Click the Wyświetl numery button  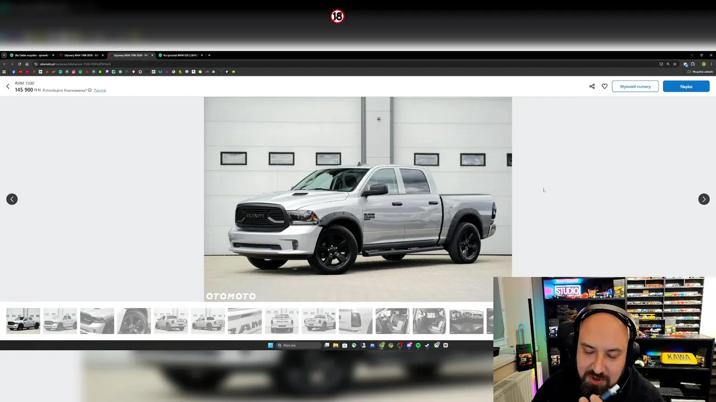click(x=635, y=87)
